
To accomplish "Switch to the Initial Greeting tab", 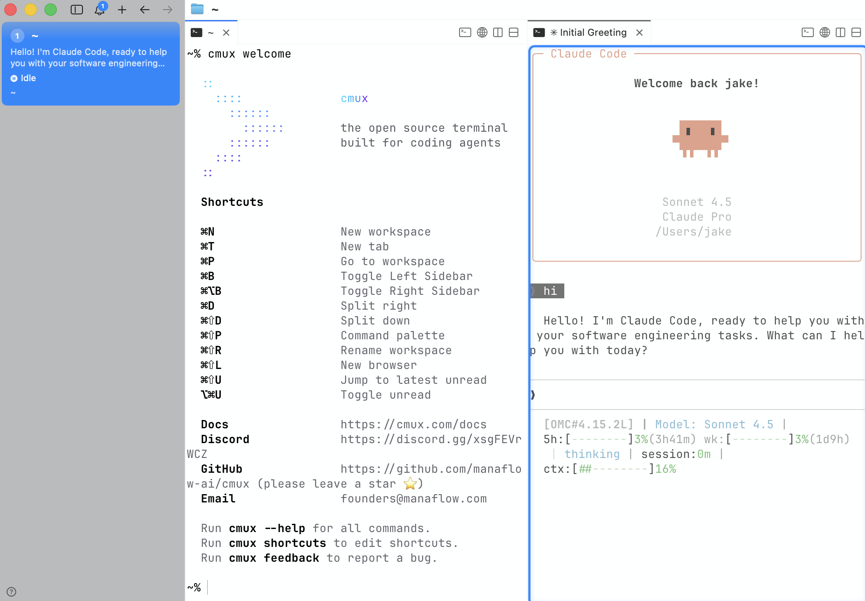I will pyautogui.click(x=589, y=33).
